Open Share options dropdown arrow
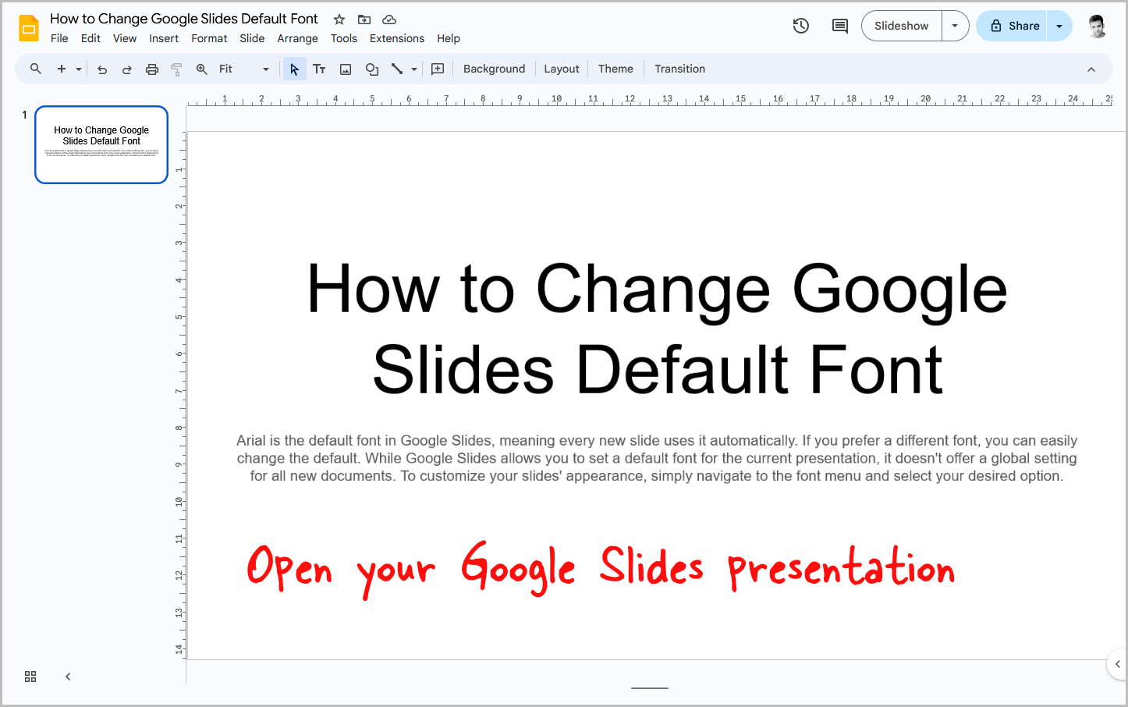The width and height of the screenshot is (1128, 707). pyautogui.click(x=1059, y=26)
